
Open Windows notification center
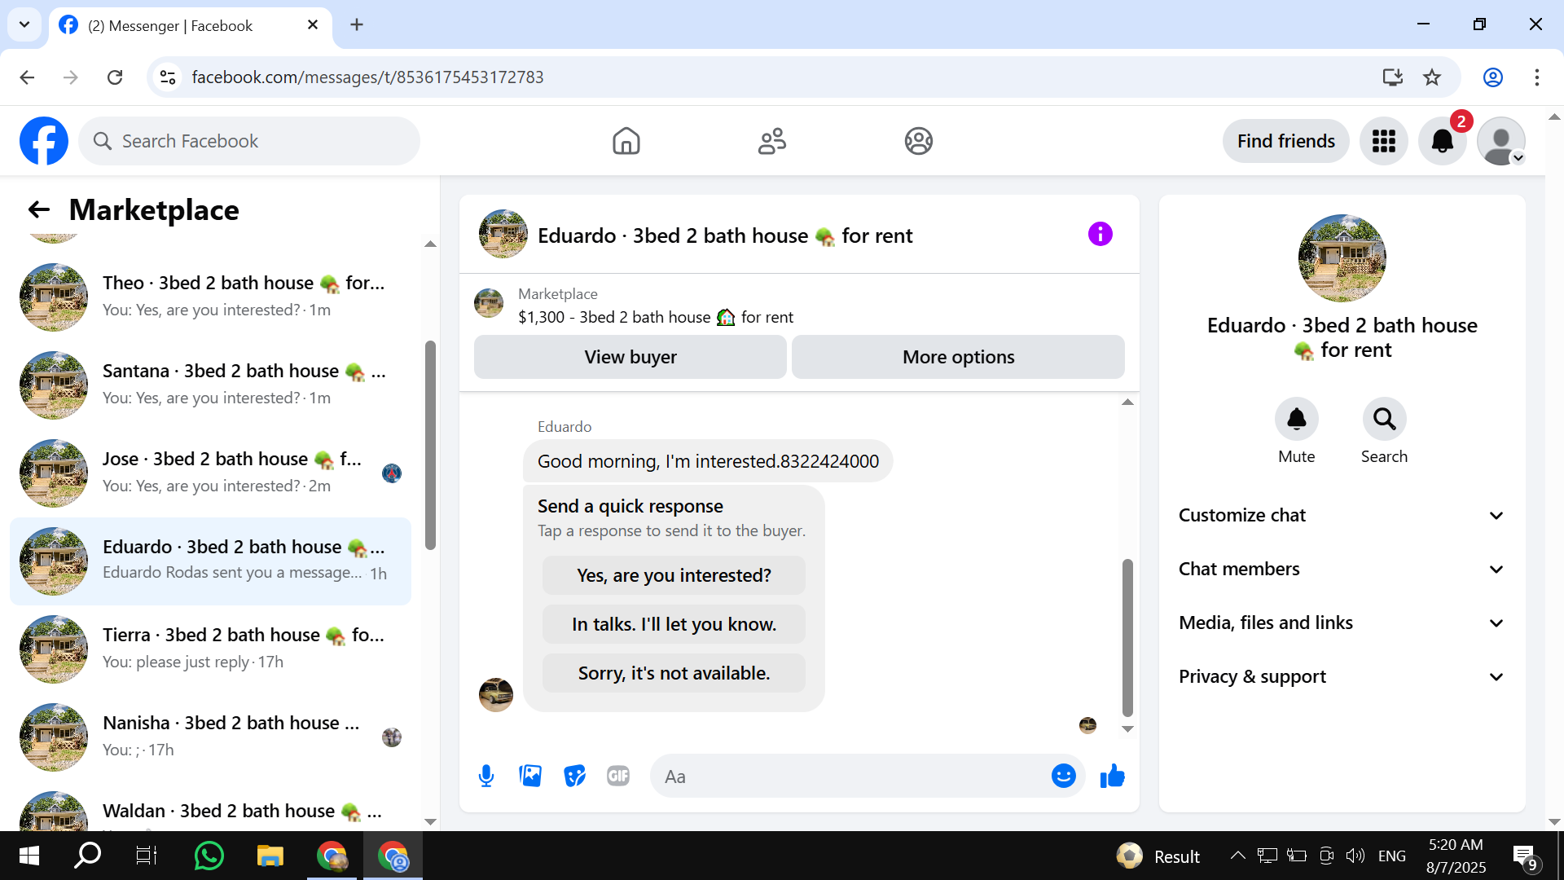pyautogui.click(x=1525, y=856)
